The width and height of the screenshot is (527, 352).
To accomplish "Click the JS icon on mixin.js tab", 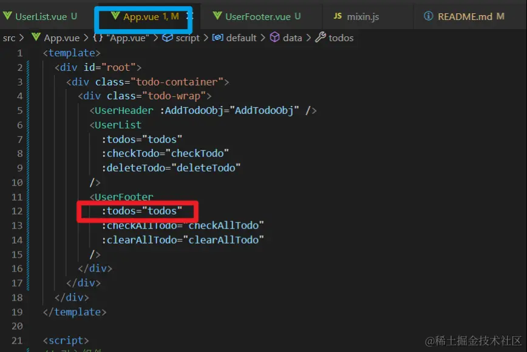I will pyautogui.click(x=338, y=16).
